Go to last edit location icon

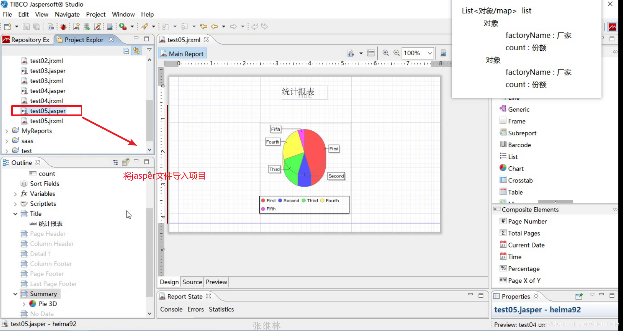point(203,27)
